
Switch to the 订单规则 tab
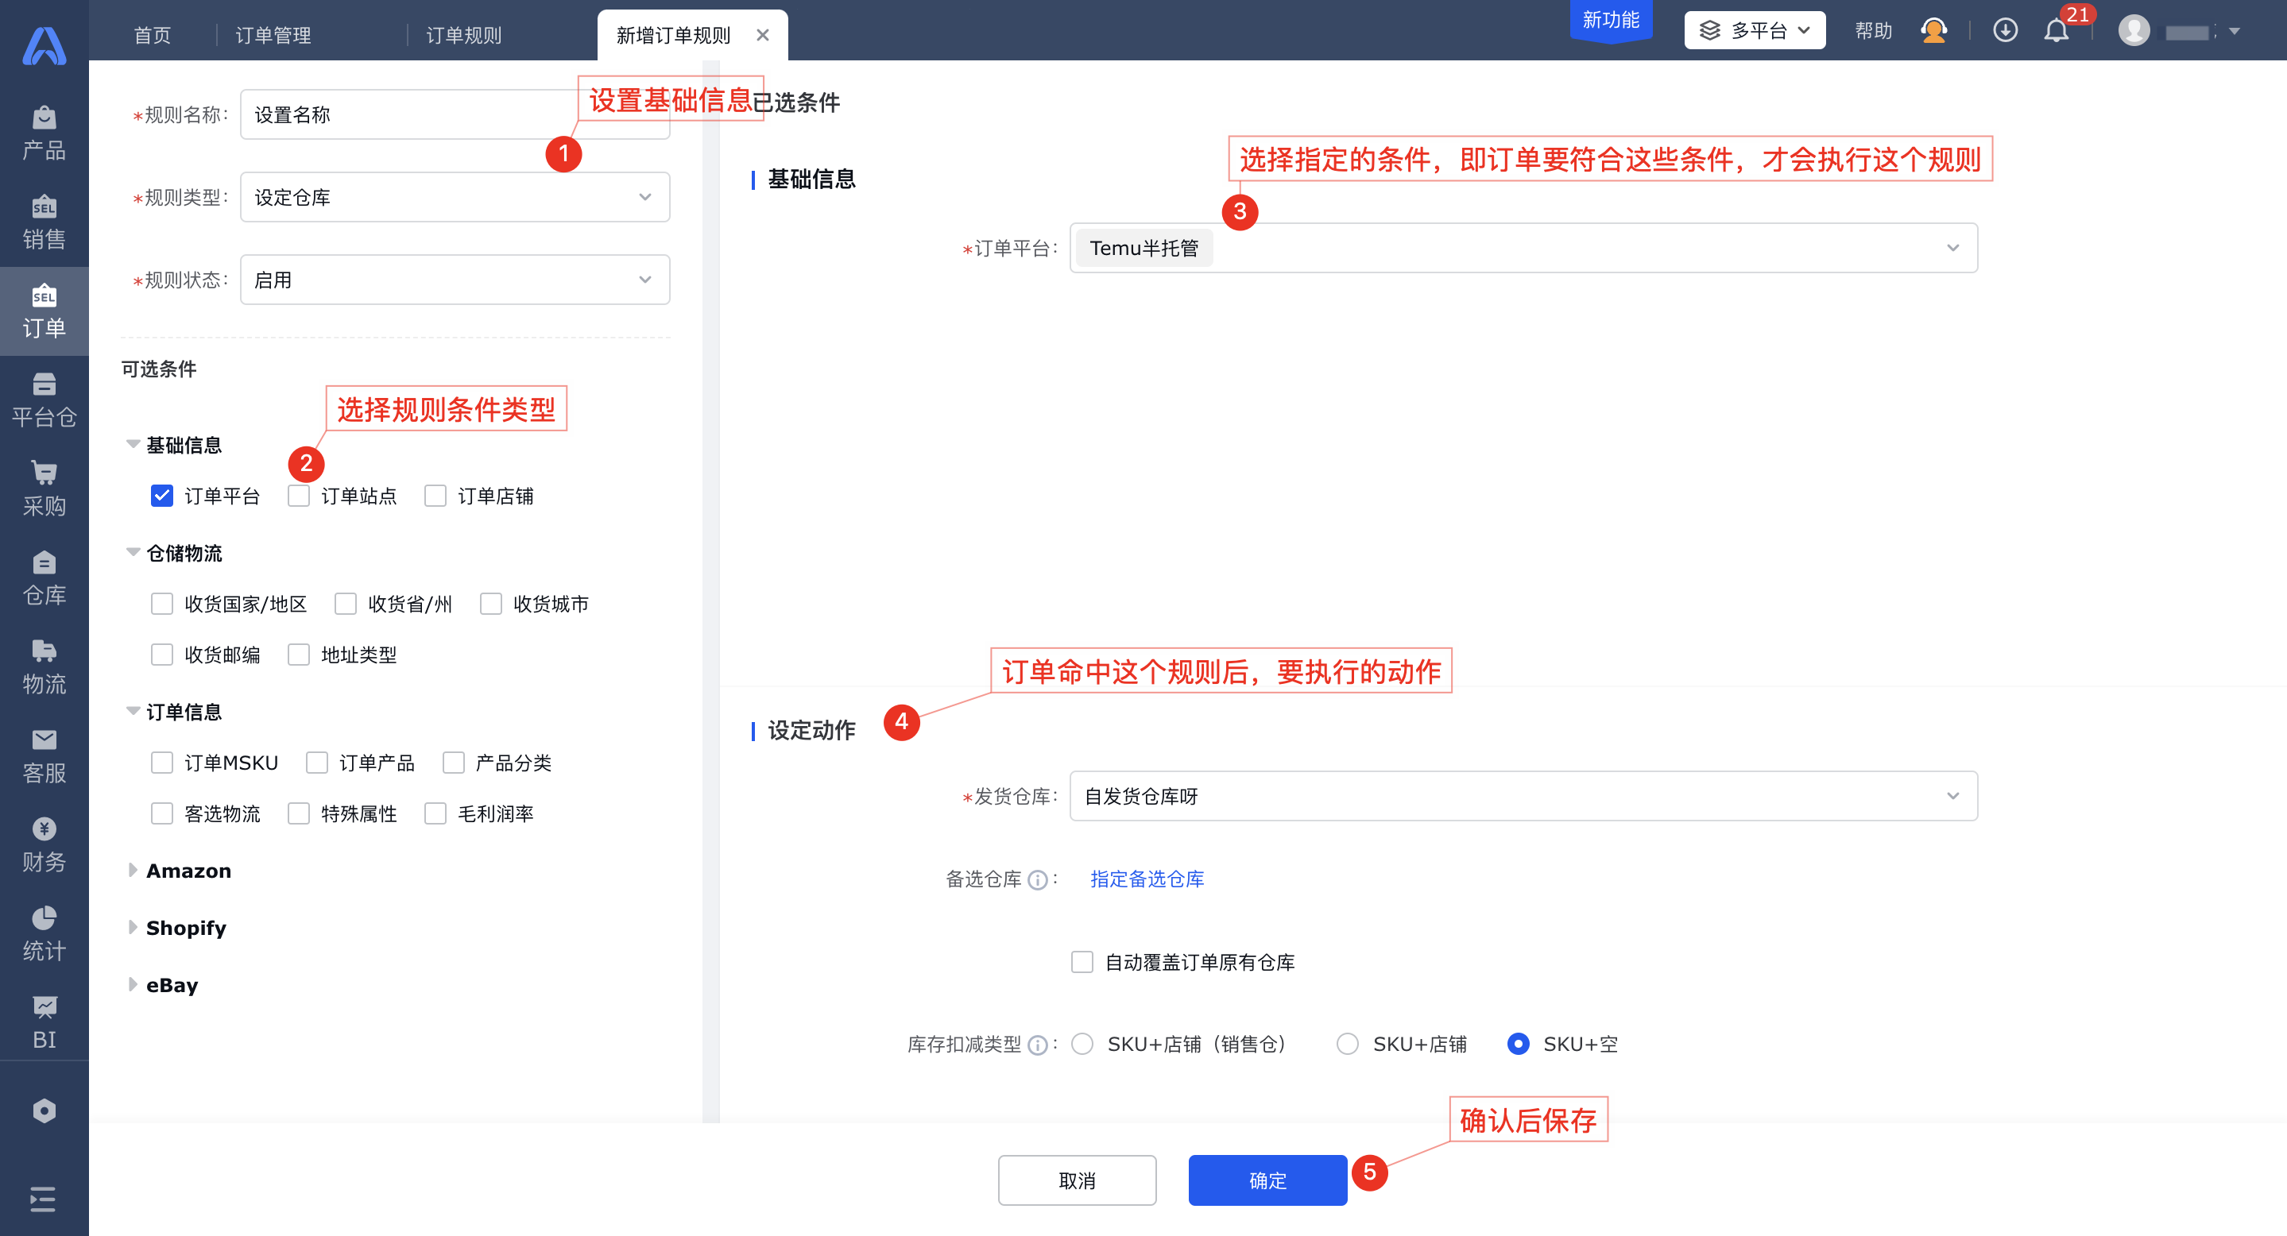[463, 36]
